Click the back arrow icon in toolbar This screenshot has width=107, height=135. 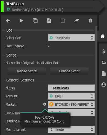[8, 21]
